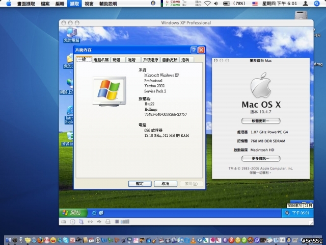Screen dimensions: 326x245
Task: Launch PowerPoint from the Dock
Action: tap(117, 240)
